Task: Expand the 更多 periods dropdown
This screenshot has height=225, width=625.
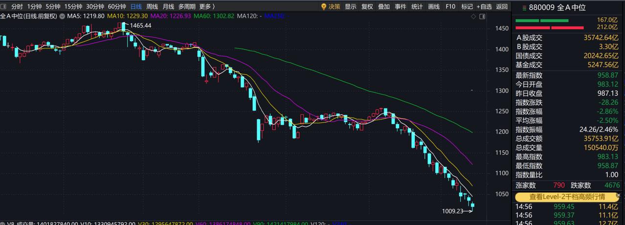Action: point(207,7)
